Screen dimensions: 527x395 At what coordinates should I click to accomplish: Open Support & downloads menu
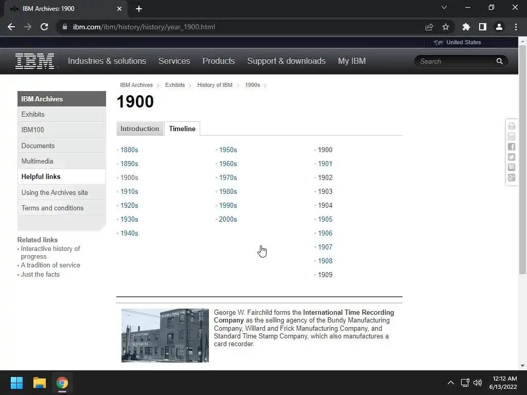tap(286, 61)
